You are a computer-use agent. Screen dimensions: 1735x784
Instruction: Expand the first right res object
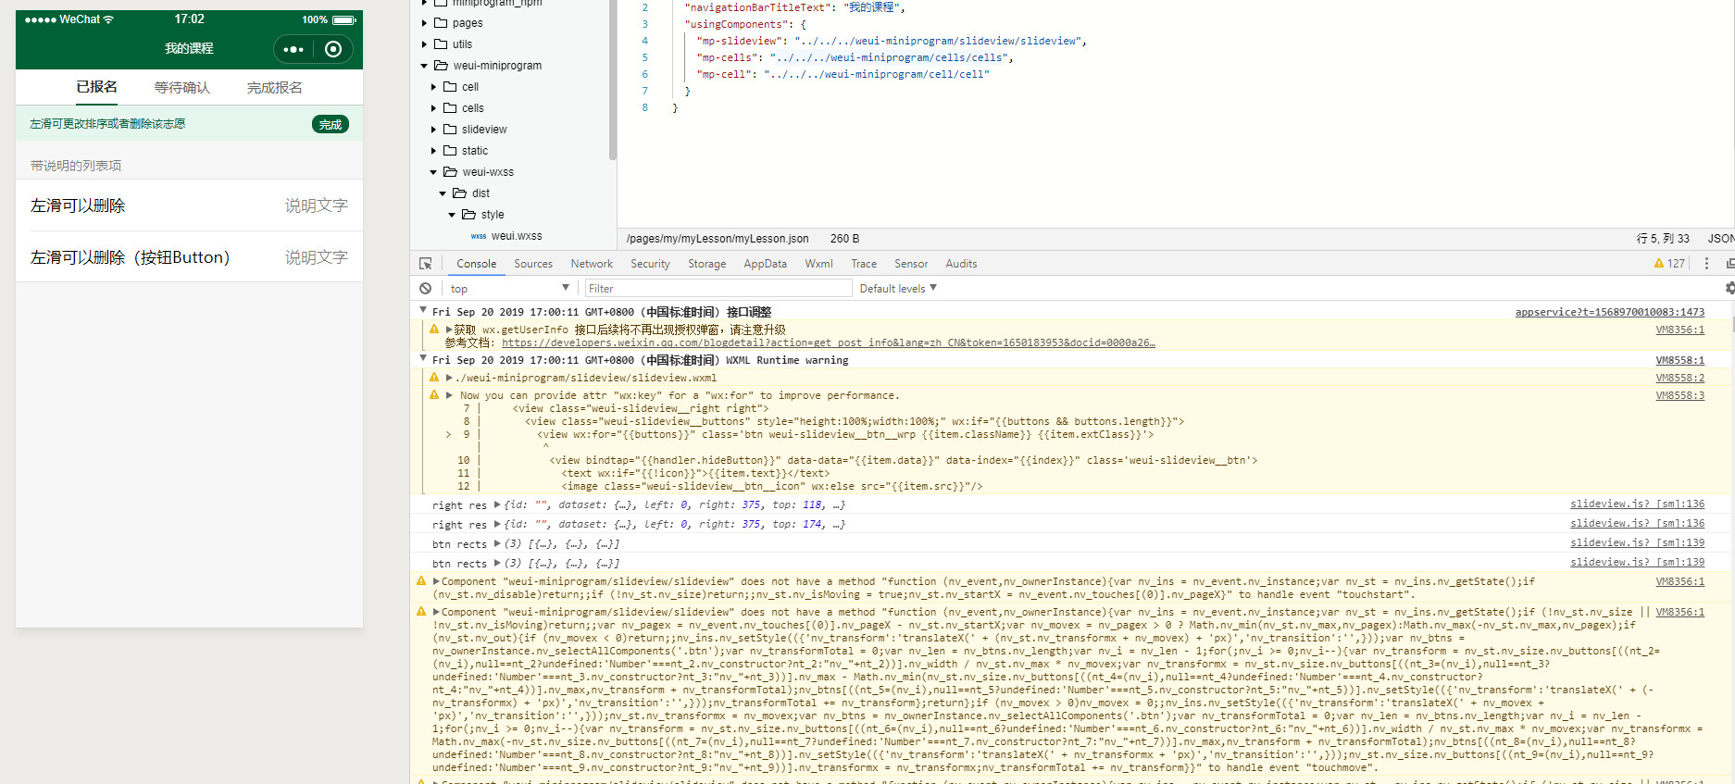coord(497,504)
